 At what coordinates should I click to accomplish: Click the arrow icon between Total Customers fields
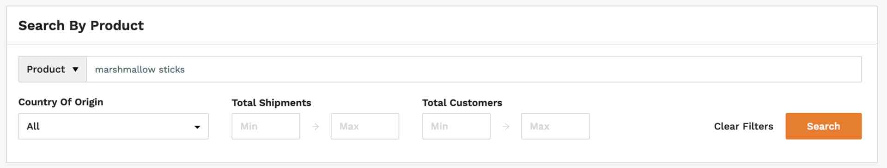pyautogui.click(x=506, y=127)
